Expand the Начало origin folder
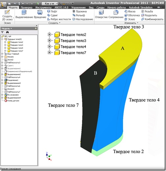This screenshot has height=171, width=166. [2, 57]
